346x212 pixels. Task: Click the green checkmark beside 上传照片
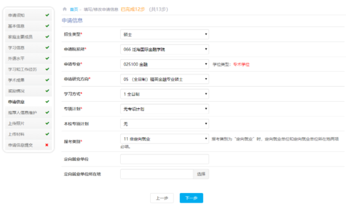47,123
